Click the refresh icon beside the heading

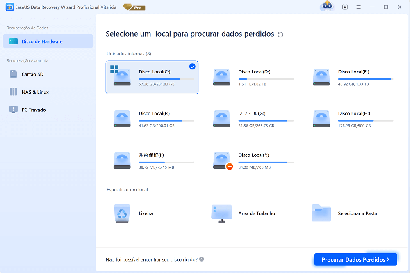[280, 35]
